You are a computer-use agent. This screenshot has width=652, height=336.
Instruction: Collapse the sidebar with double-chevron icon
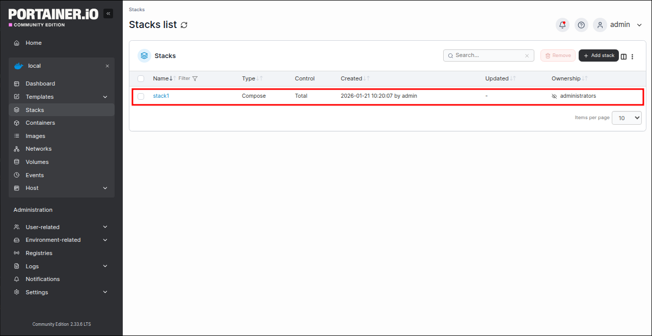click(108, 14)
